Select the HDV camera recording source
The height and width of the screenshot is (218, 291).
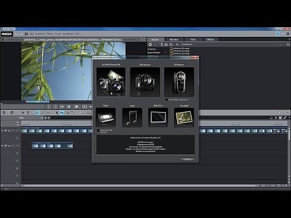(x=145, y=82)
